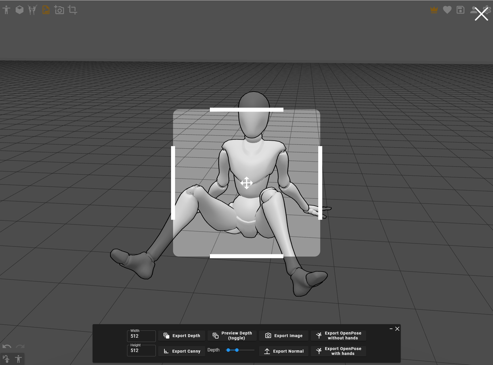This screenshot has height=365, width=493.
Task: Click Export Normal button
Action: pyautogui.click(x=284, y=351)
